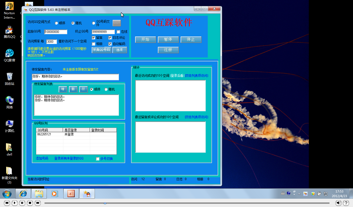Mute using the speaker icon
353x207 pixels.
339,203
